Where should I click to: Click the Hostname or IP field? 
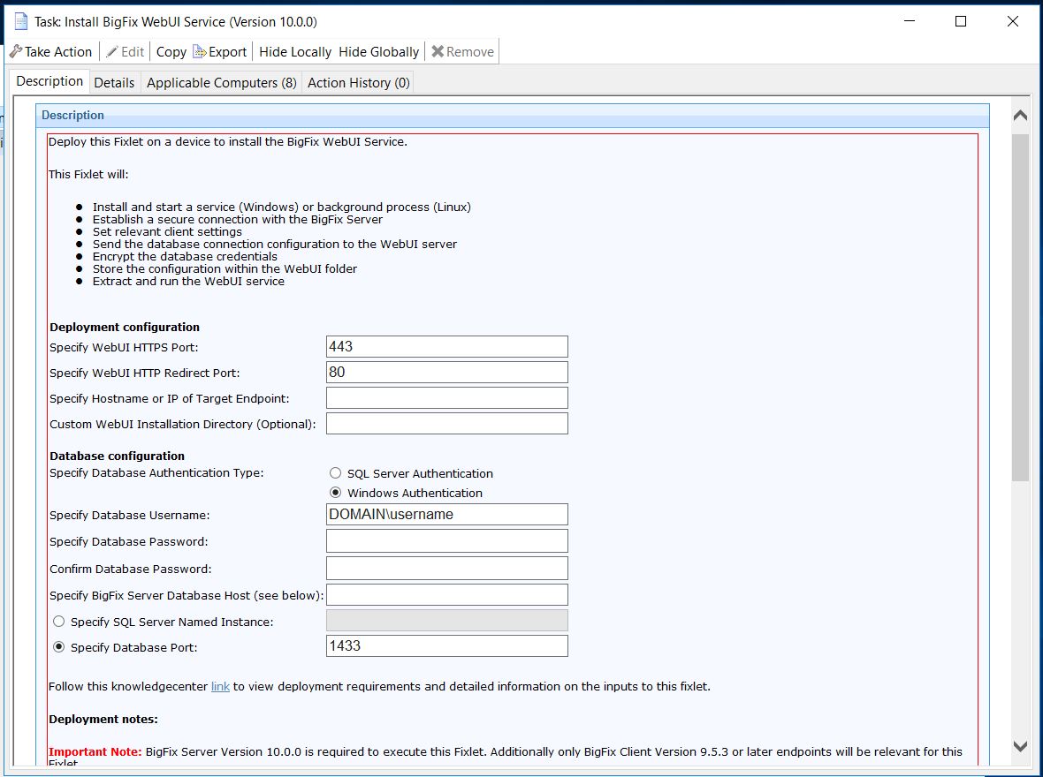coord(446,397)
